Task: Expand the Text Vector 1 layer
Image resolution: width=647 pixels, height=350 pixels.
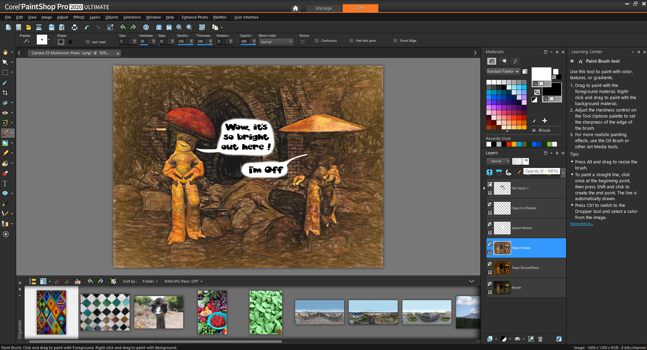Action: (x=484, y=188)
